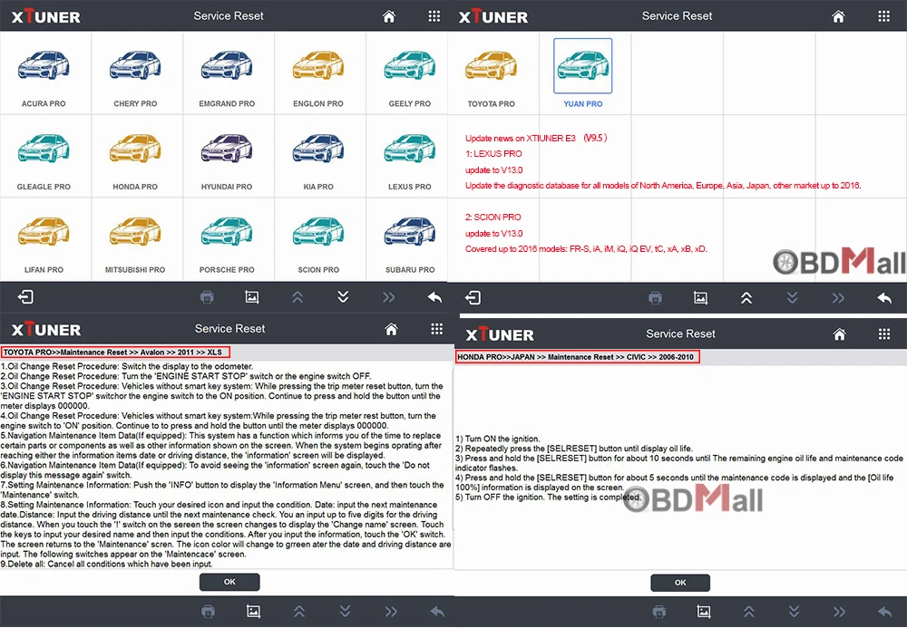Click '9.Delete all' instruction line

pos(106,564)
